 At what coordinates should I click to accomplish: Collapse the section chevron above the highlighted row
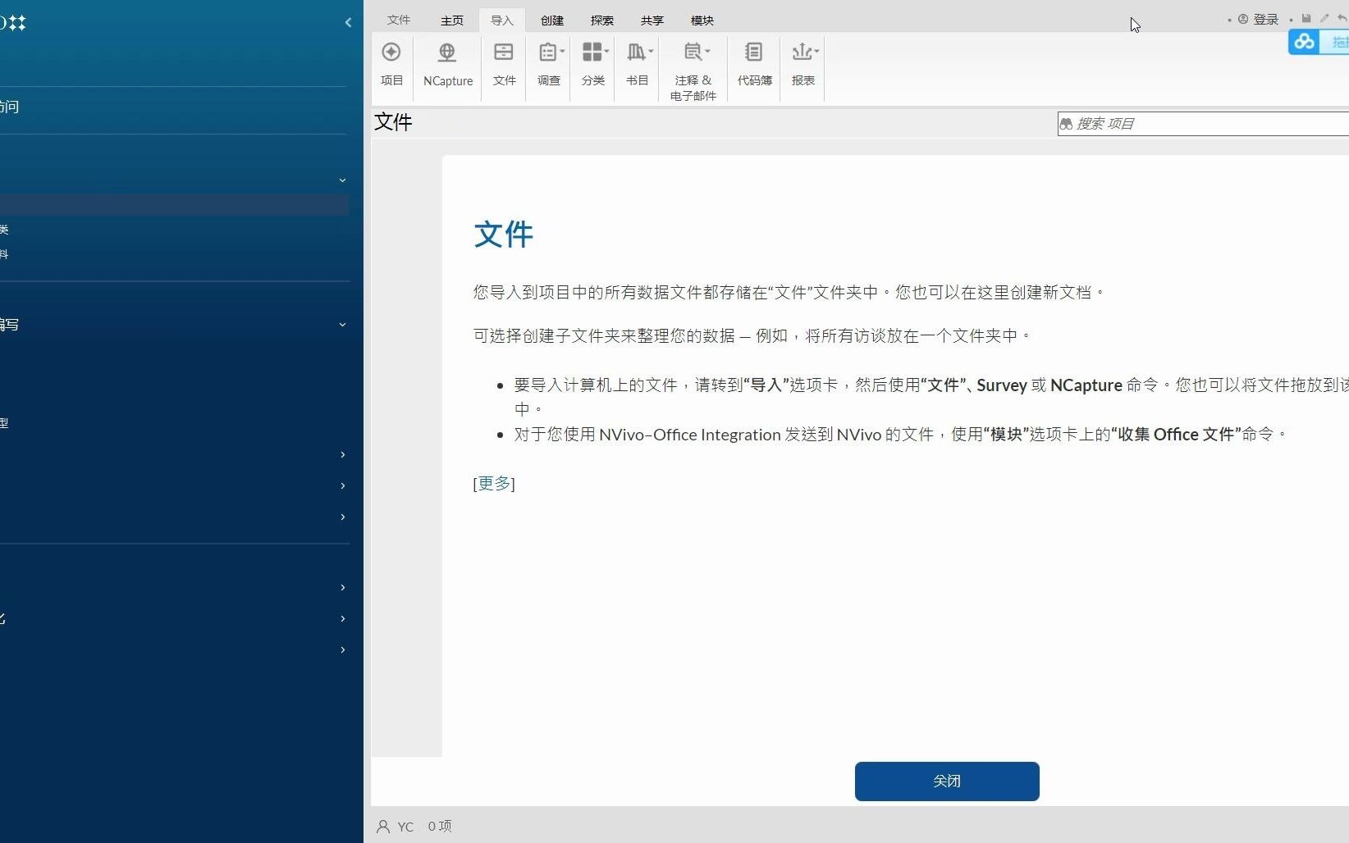343,180
